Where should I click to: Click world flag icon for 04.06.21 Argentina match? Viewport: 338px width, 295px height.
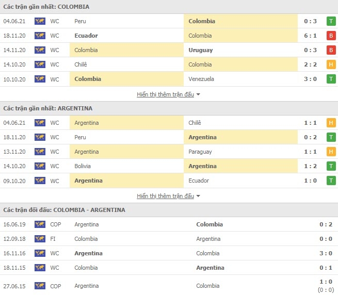click(x=40, y=123)
